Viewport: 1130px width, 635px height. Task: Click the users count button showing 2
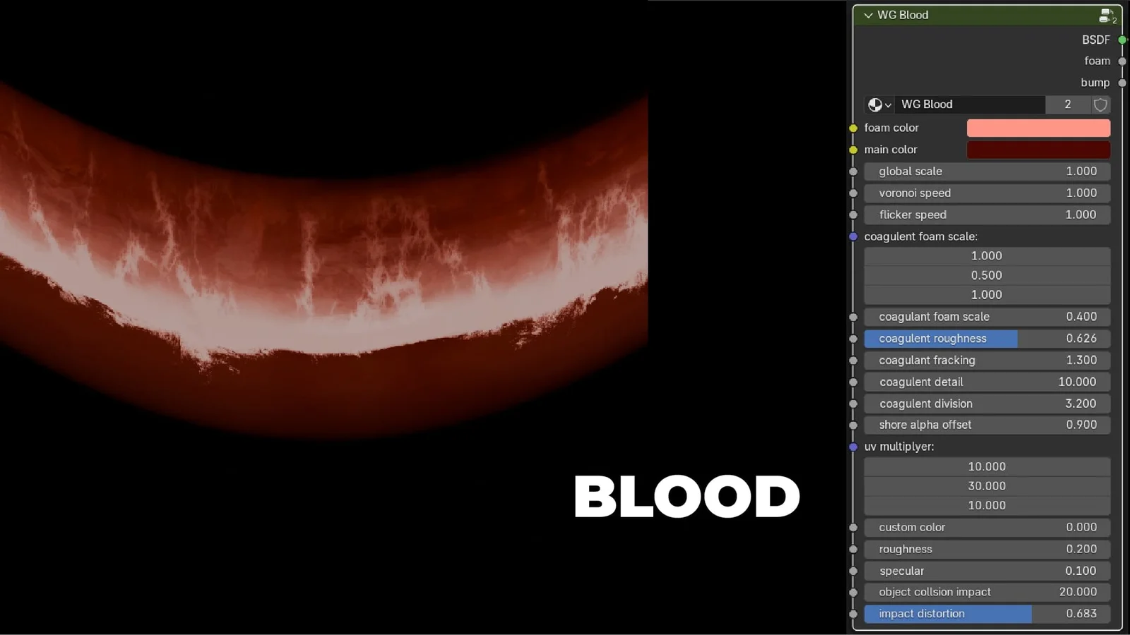(x=1067, y=104)
